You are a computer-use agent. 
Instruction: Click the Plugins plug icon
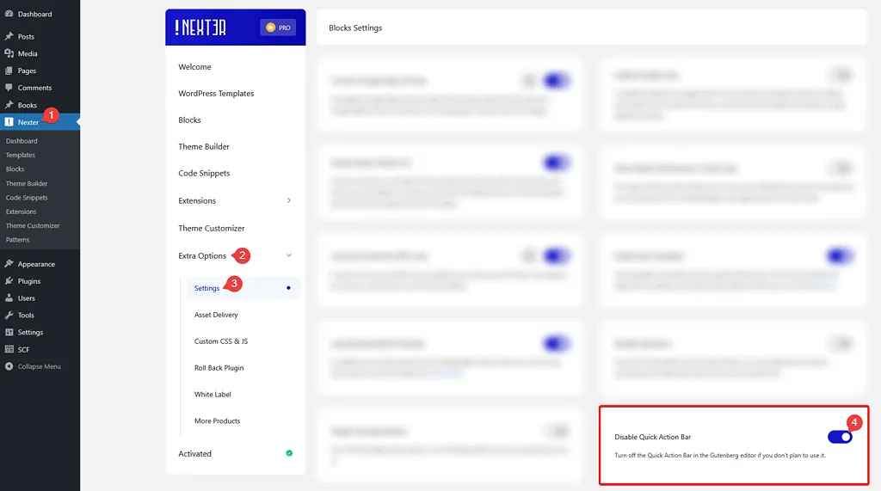[x=9, y=281]
